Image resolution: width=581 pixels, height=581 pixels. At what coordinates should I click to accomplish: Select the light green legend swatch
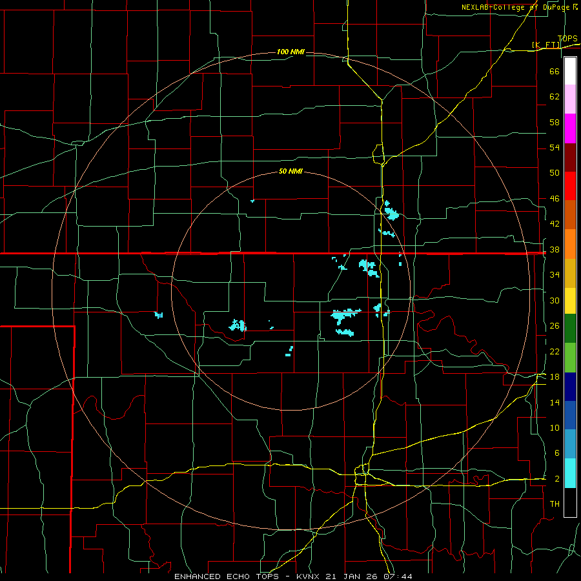(x=570, y=358)
